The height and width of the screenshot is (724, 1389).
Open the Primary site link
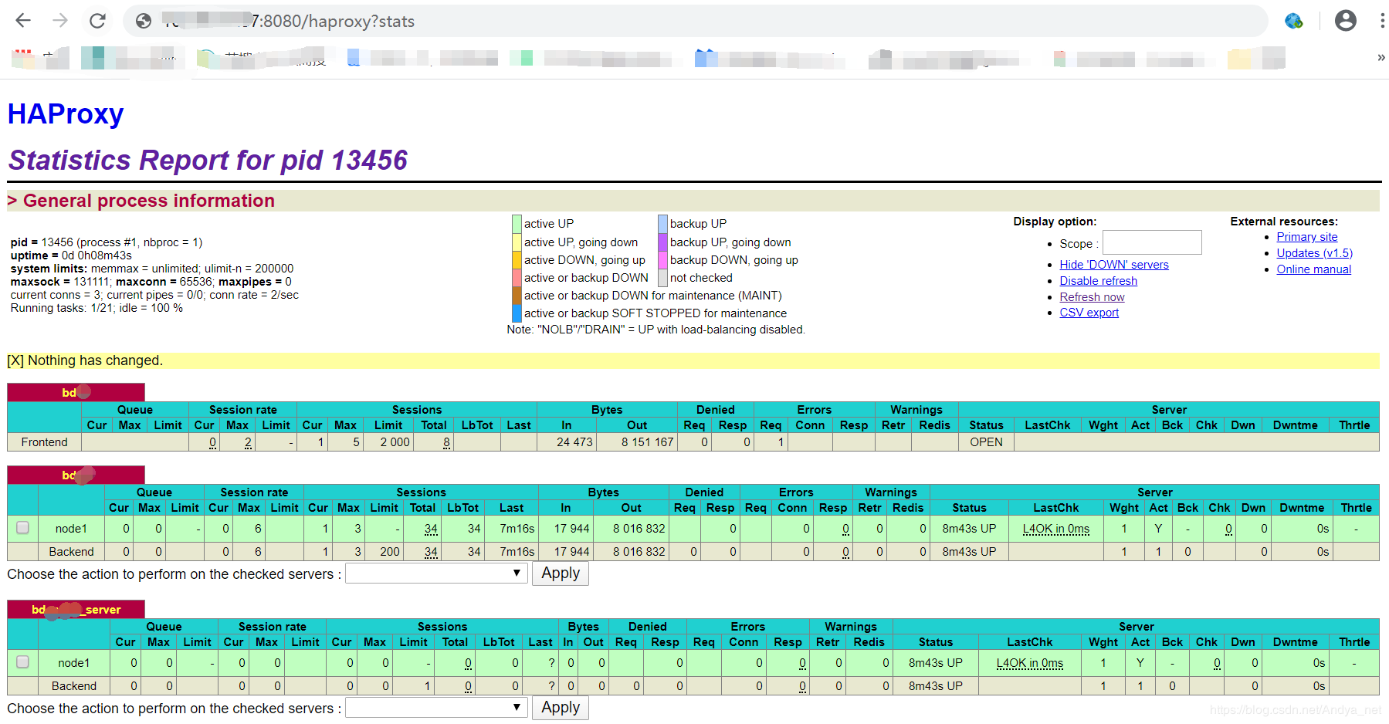click(1307, 237)
